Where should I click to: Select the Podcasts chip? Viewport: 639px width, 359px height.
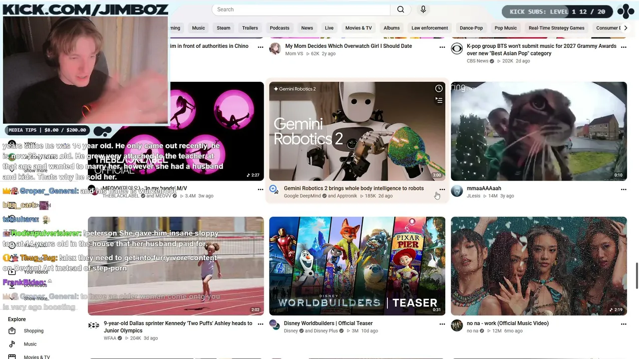click(280, 28)
